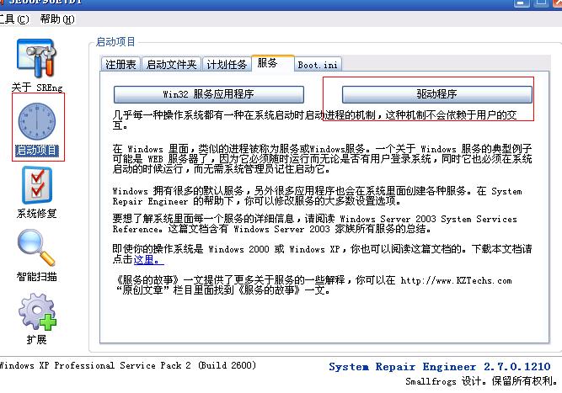Open the 智能扫描 magnifier icon
Viewport: 562px width, 393px height.
[x=36, y=248]
